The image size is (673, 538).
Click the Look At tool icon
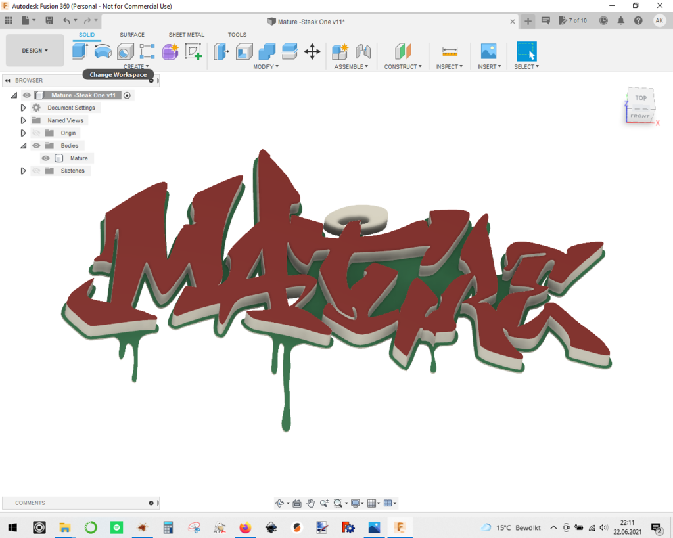point(297,503)
